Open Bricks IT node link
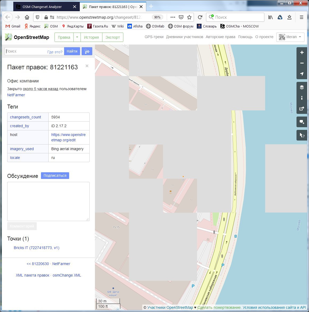This screenshot has height=312, width=309. 36,248
